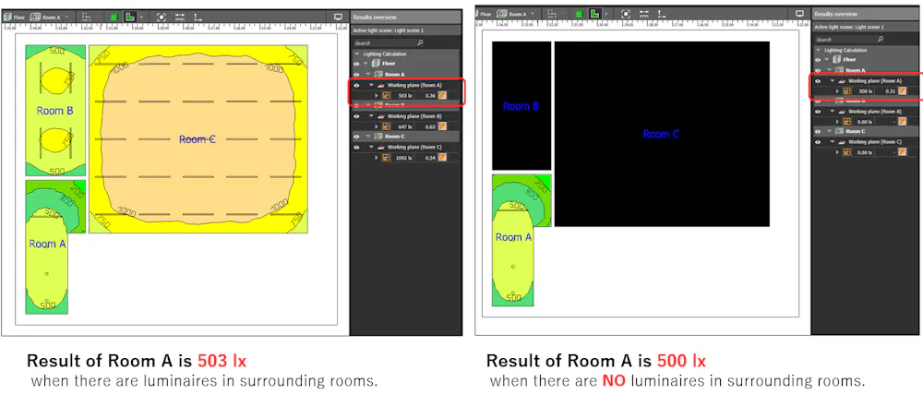Click Room A label in left window plan
Viewport: 923px width, 406px height.
pyautogui.click(x=46, y=244)
